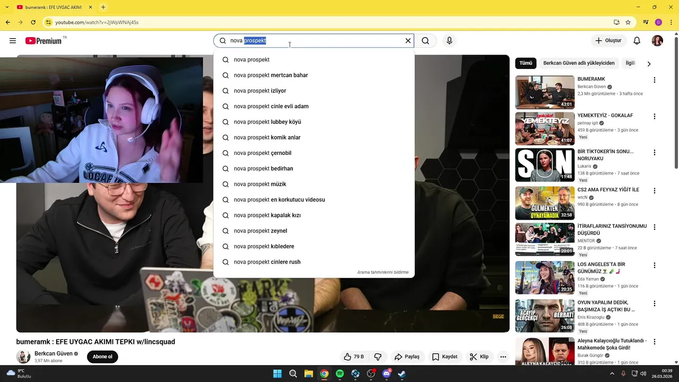This screenshot has width=679, height=382.
Task: Open BUMERAMK video thumbnail
Action: pyautogui.click(x=545, y=92)
